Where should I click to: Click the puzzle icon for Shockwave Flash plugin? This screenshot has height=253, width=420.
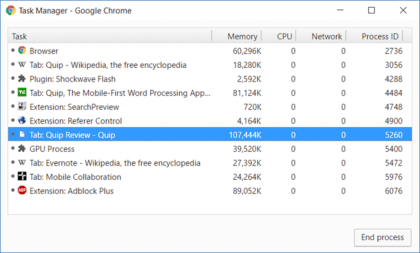tap(22, 79)
